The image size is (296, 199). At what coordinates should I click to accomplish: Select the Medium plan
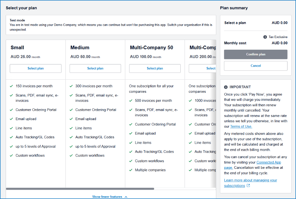coord(95,68)
